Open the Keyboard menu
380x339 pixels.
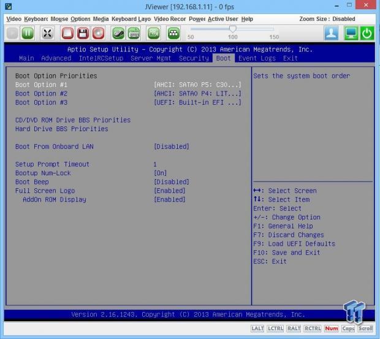coord(36,19)
